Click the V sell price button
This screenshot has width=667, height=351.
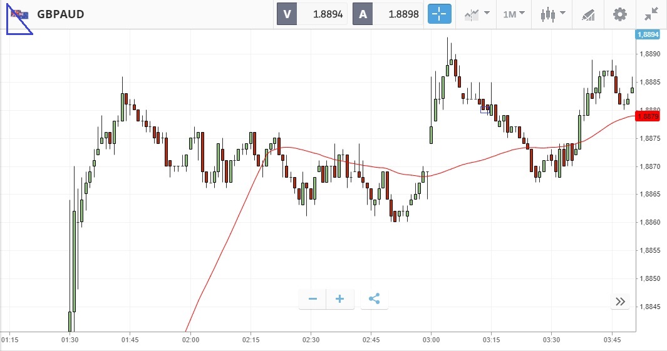coord(287,14)
